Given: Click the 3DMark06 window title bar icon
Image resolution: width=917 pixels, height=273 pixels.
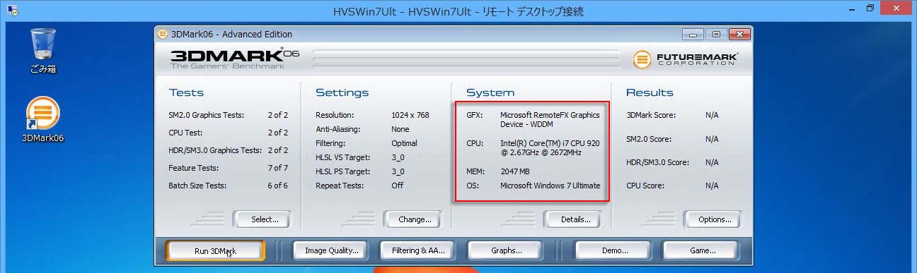Looking at the screenshot, I should [163, 35].
